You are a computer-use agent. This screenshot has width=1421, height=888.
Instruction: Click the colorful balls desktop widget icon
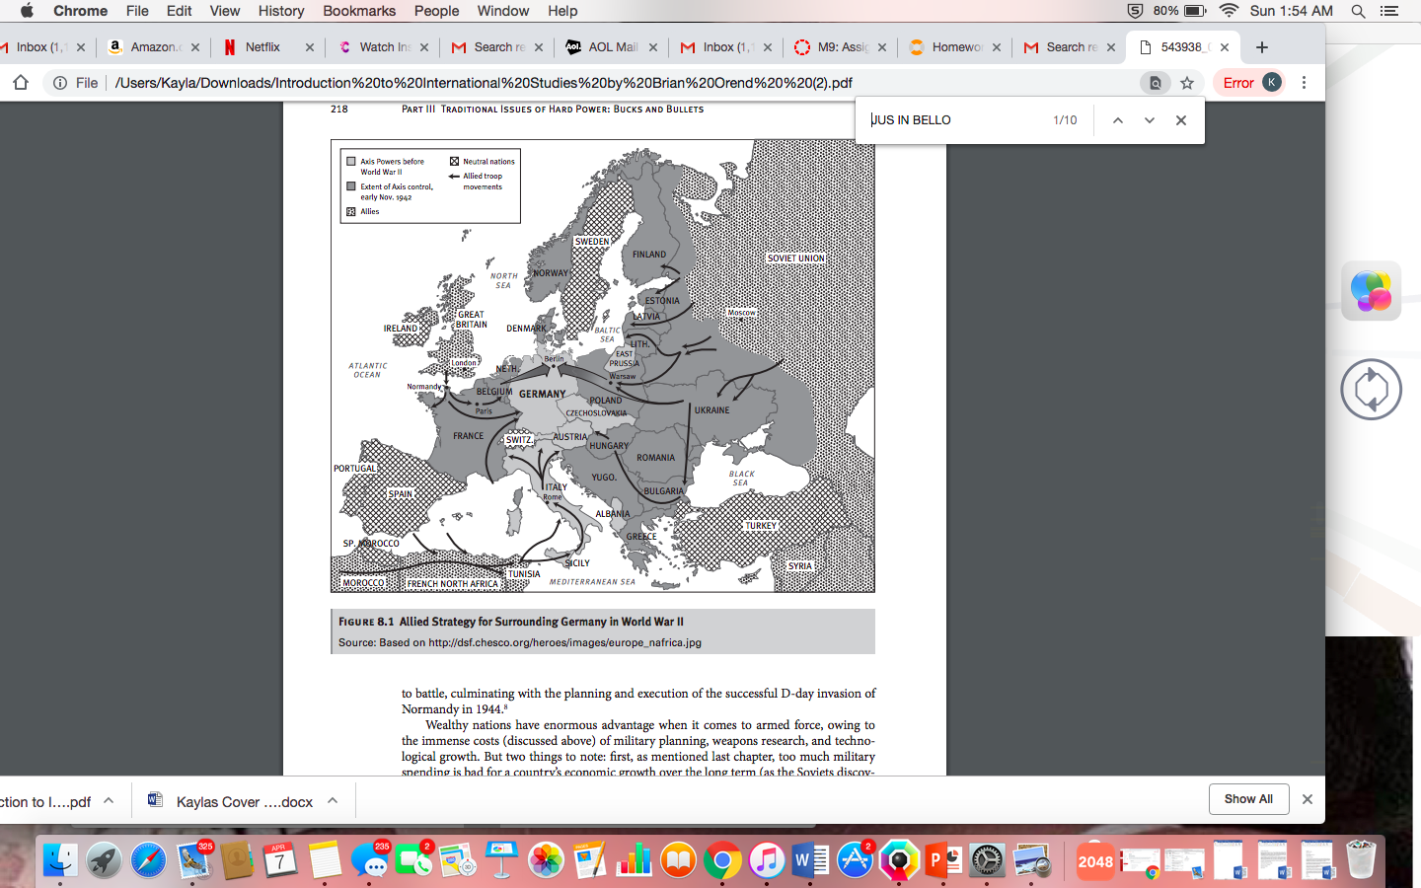point(1371,291)
